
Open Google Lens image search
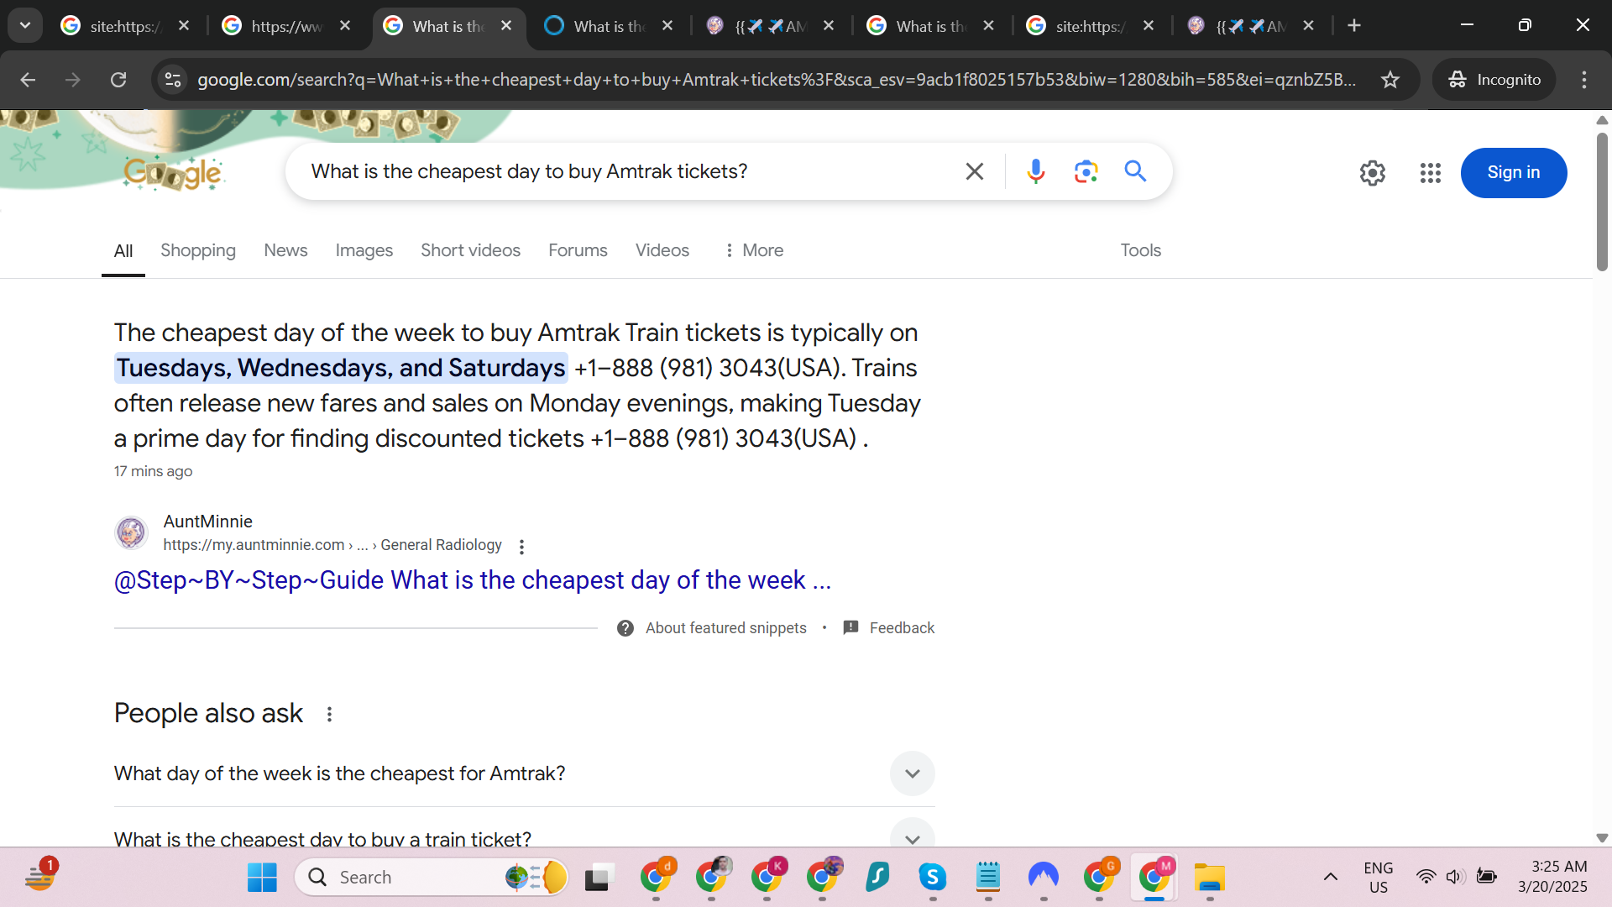[1086, 171]
